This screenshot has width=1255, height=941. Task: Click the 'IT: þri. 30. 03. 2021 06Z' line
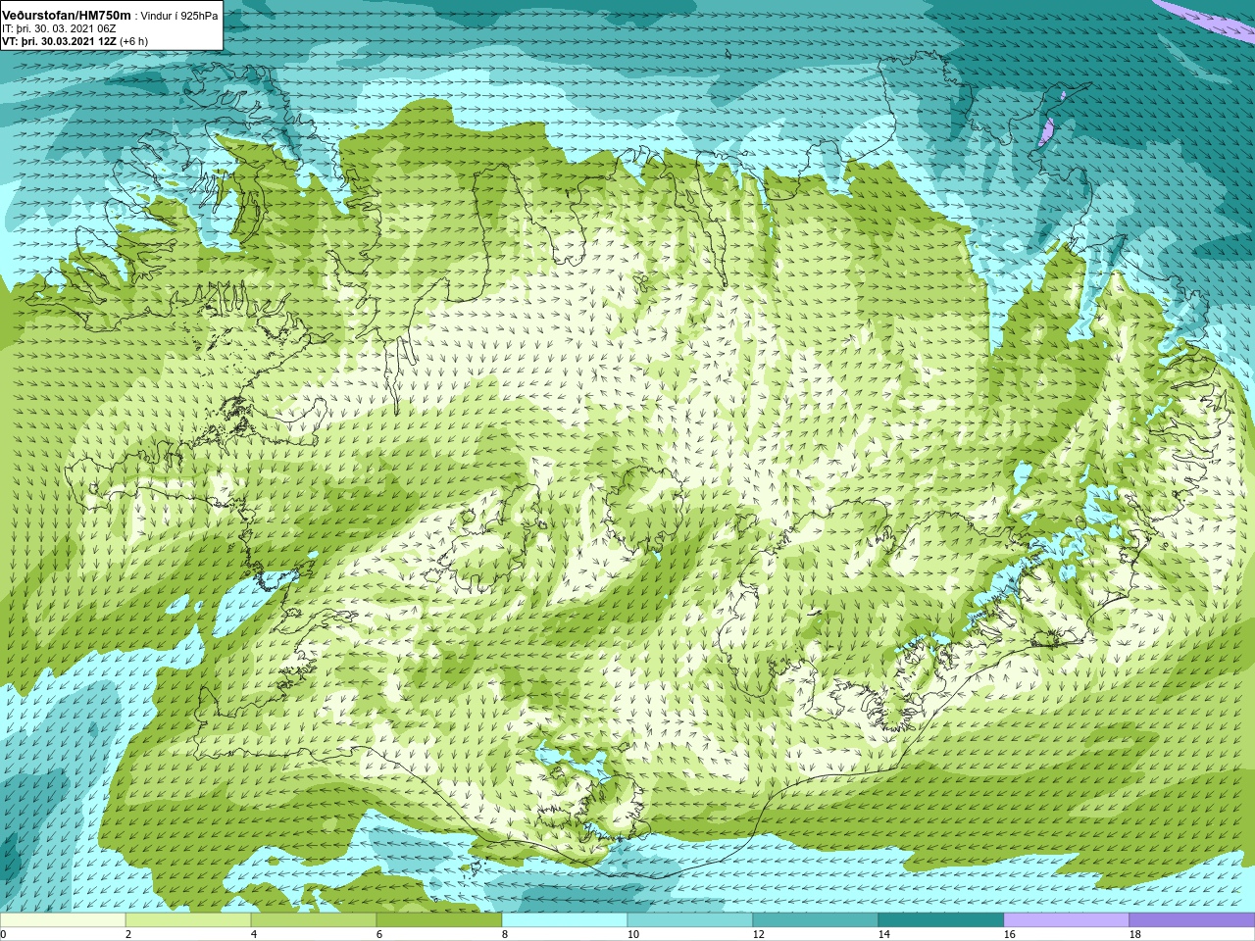(61, 29)
